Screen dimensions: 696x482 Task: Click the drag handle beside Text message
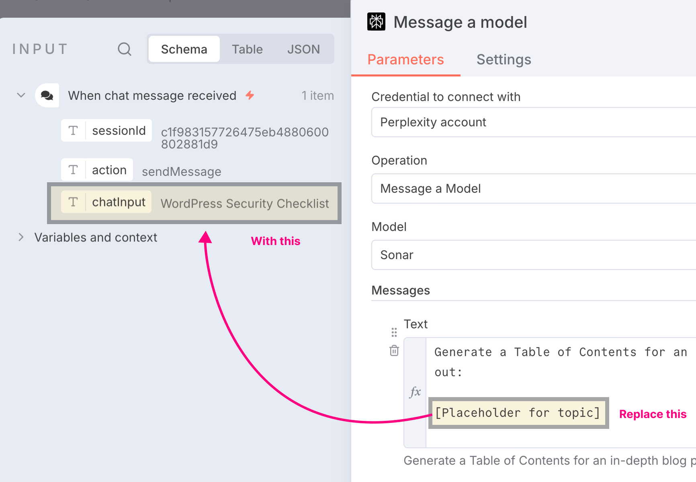(x=394, y=332)
